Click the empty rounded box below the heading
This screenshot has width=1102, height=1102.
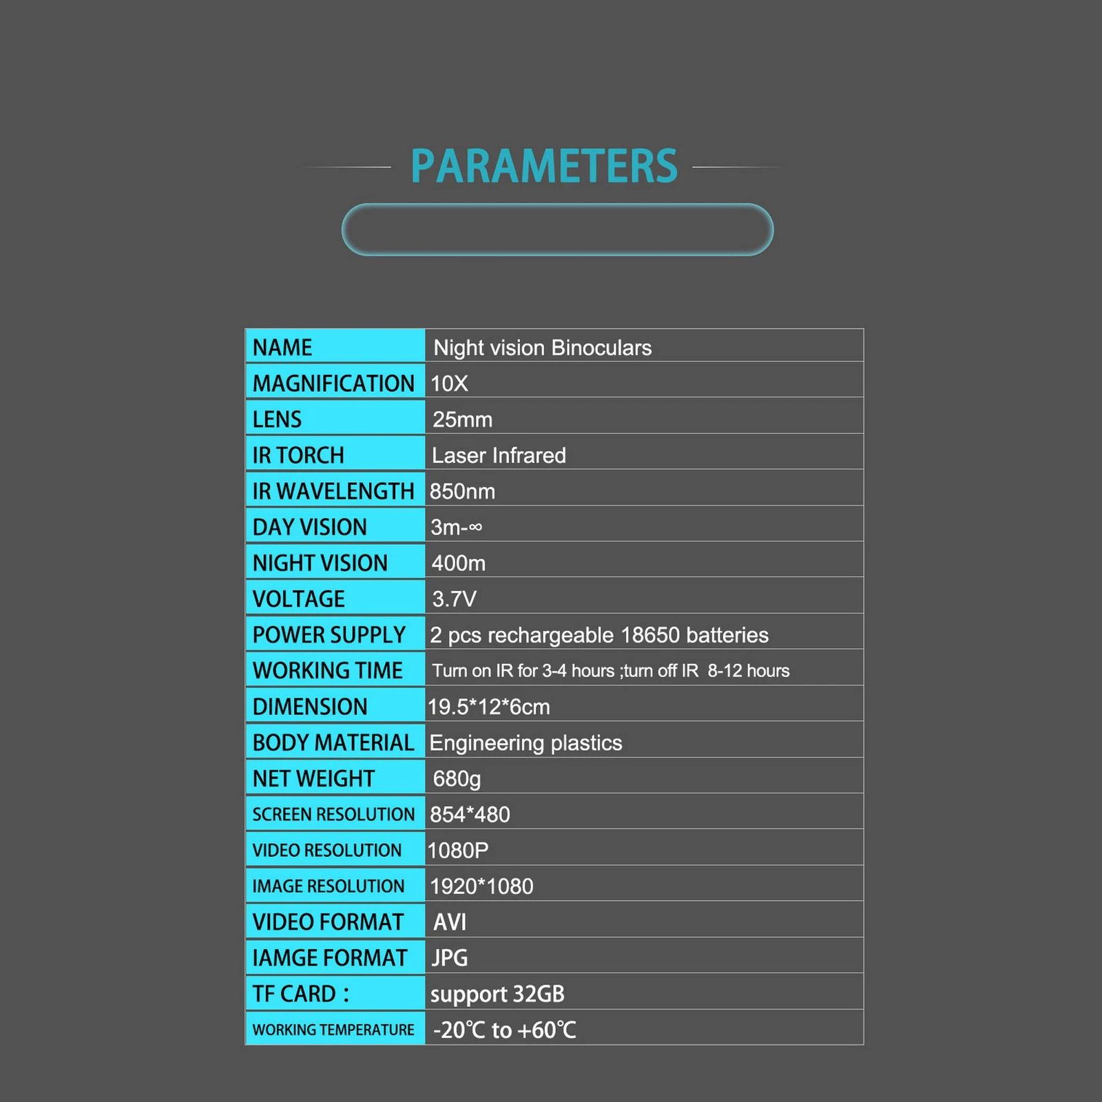click(557, 230)
